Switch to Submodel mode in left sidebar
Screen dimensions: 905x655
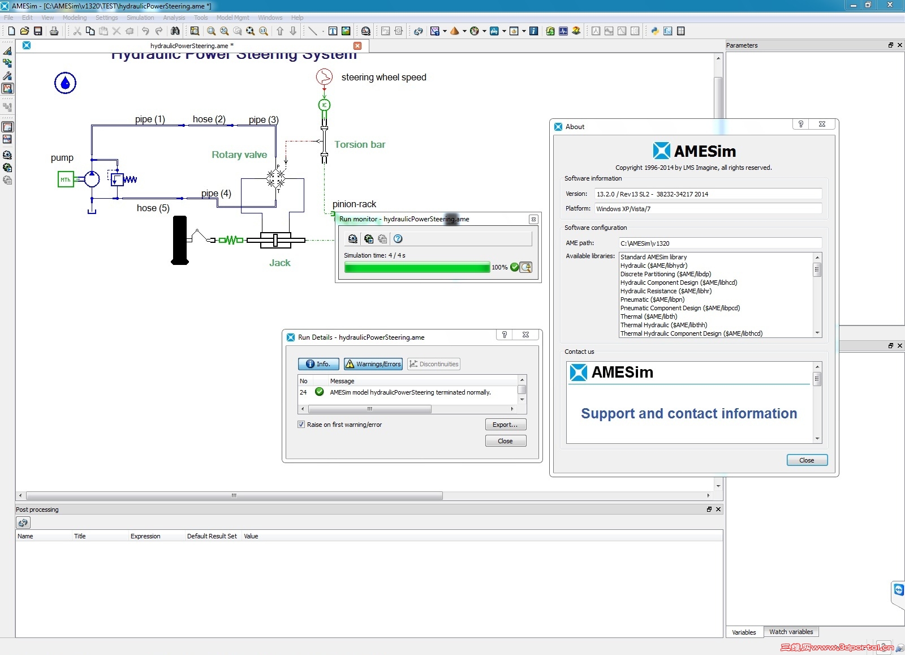click(7, 63)
